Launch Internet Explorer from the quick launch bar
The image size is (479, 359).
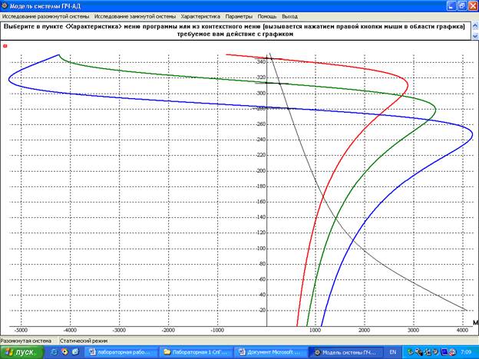pos(55,352)
